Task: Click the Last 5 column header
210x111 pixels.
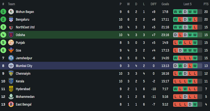Action: [x=187, y=4]
